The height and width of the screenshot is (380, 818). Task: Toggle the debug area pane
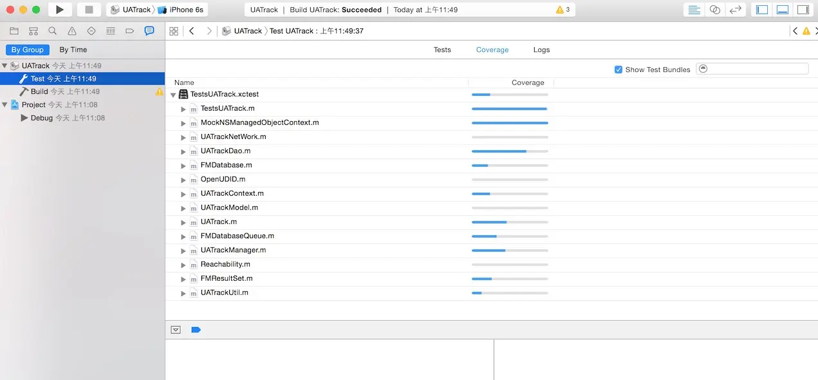click(783, 10)
